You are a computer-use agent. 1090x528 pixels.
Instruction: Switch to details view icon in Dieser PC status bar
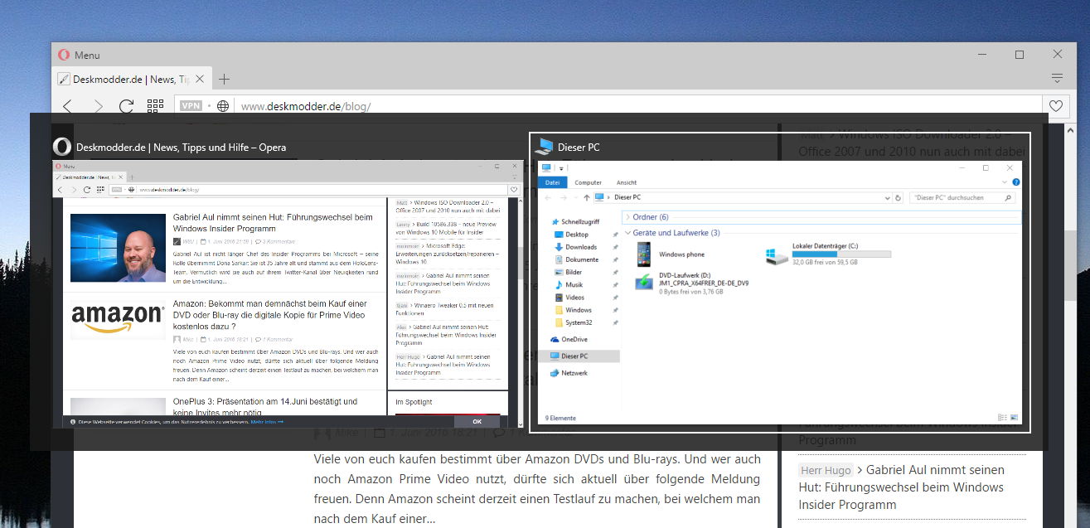click(1003, 418)
